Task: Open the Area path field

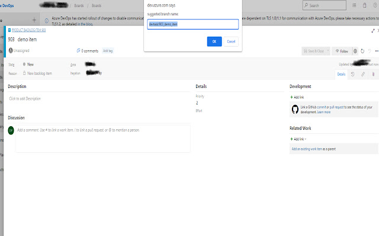Action: click(x=90, y=64)
